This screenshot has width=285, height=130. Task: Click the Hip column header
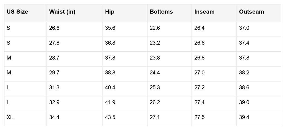click(x=110, y=12)
